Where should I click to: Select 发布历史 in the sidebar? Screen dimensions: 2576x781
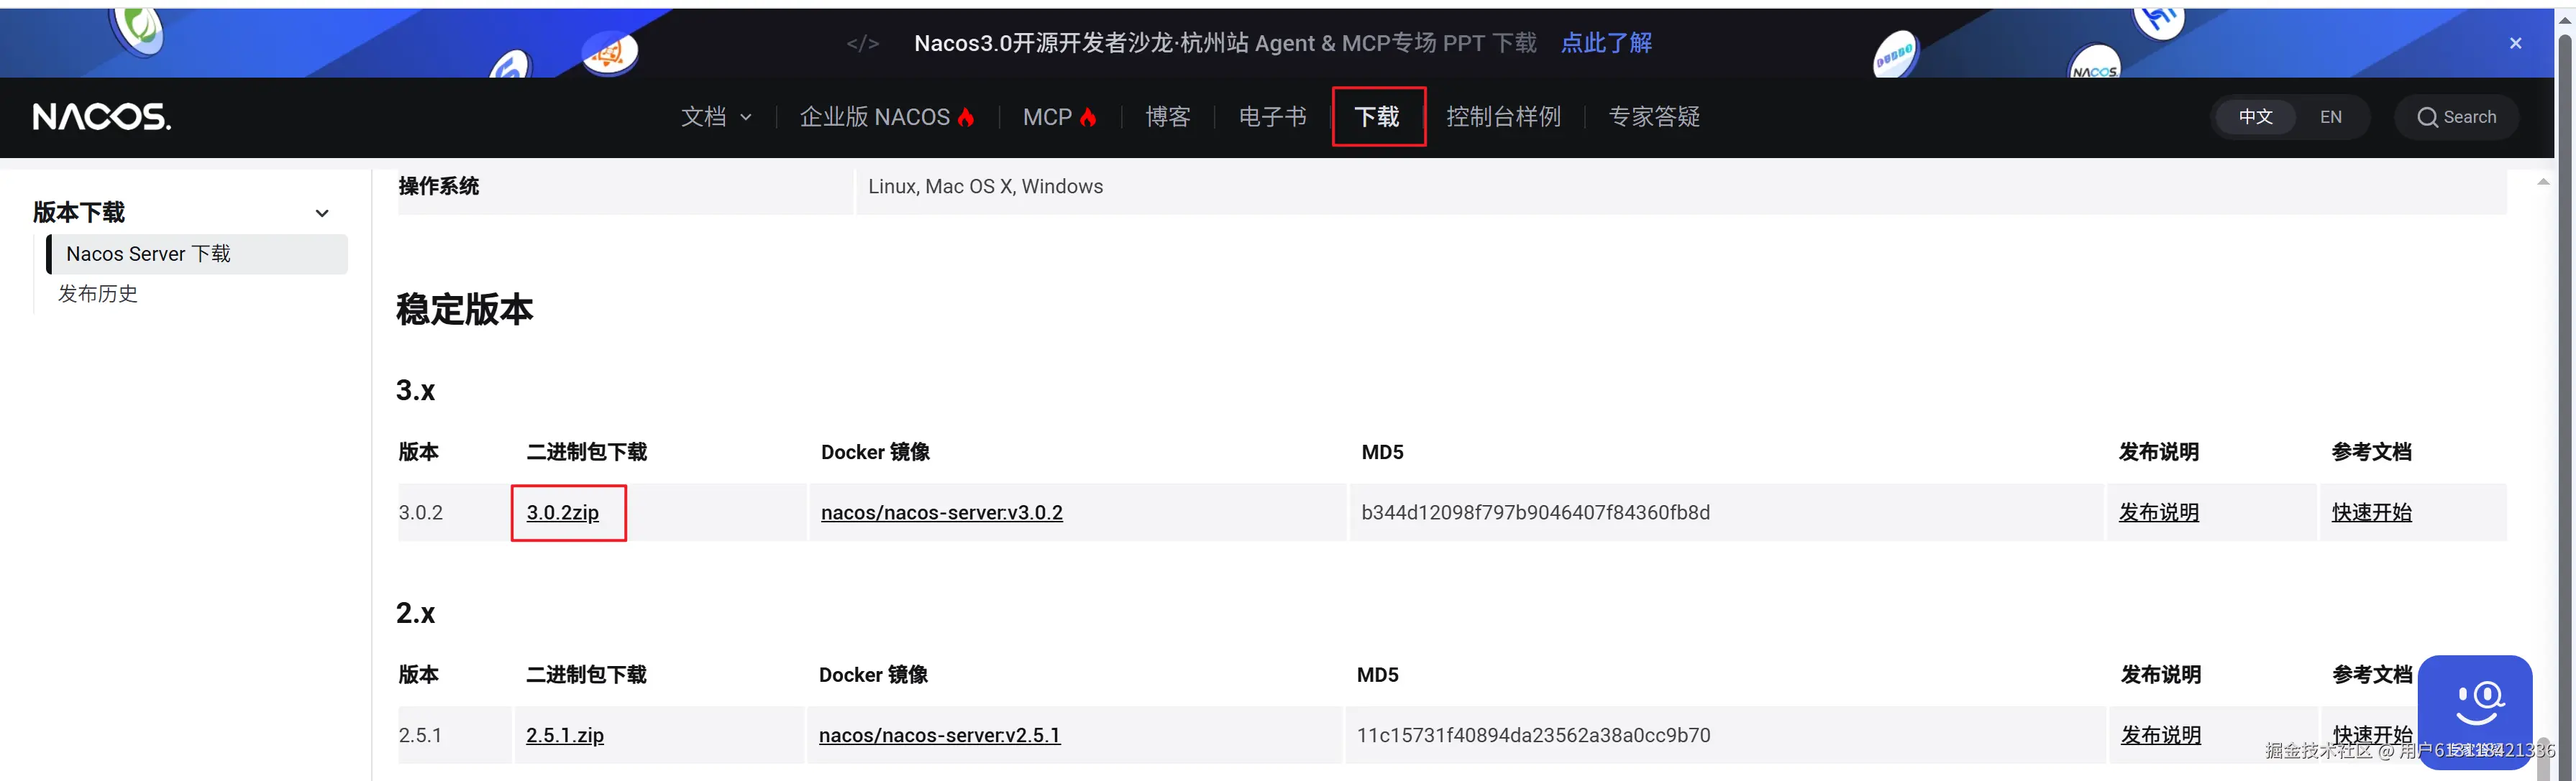(x=98, y=294)
